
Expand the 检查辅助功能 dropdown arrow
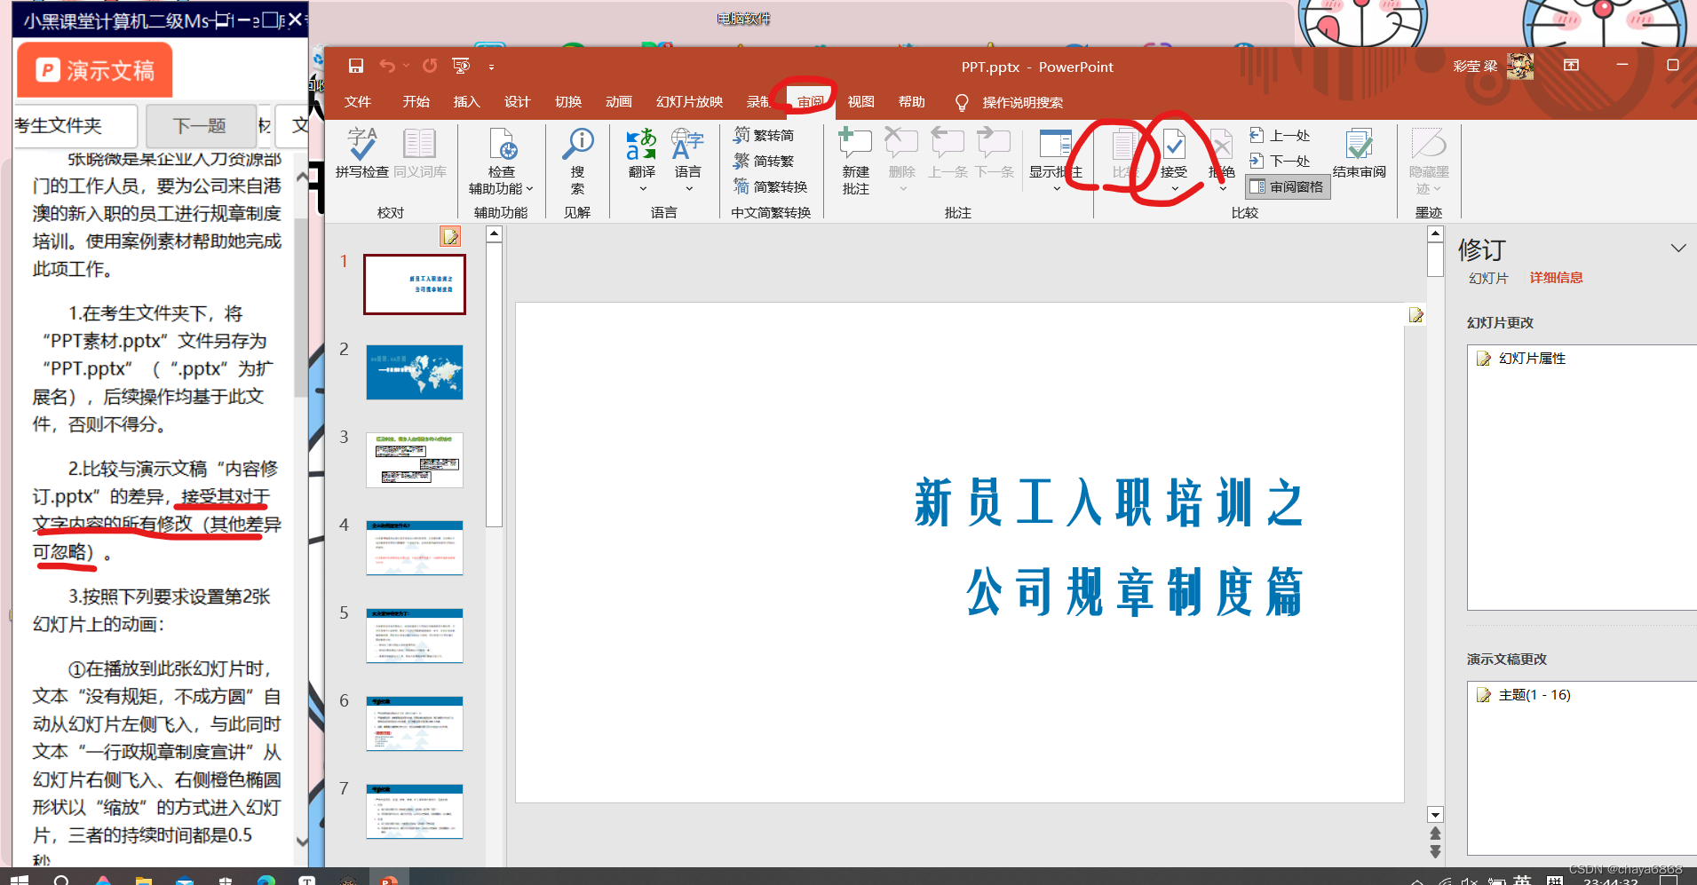(x=529, y=188)
